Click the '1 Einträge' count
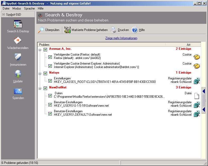The width and height of the screenshot is (208, 166). coord(183,73)
